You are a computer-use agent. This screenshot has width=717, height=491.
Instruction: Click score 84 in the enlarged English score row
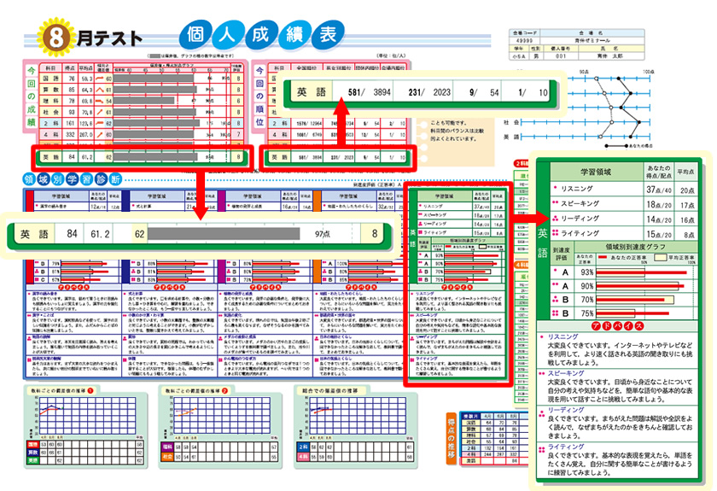[x=72, y=234]
